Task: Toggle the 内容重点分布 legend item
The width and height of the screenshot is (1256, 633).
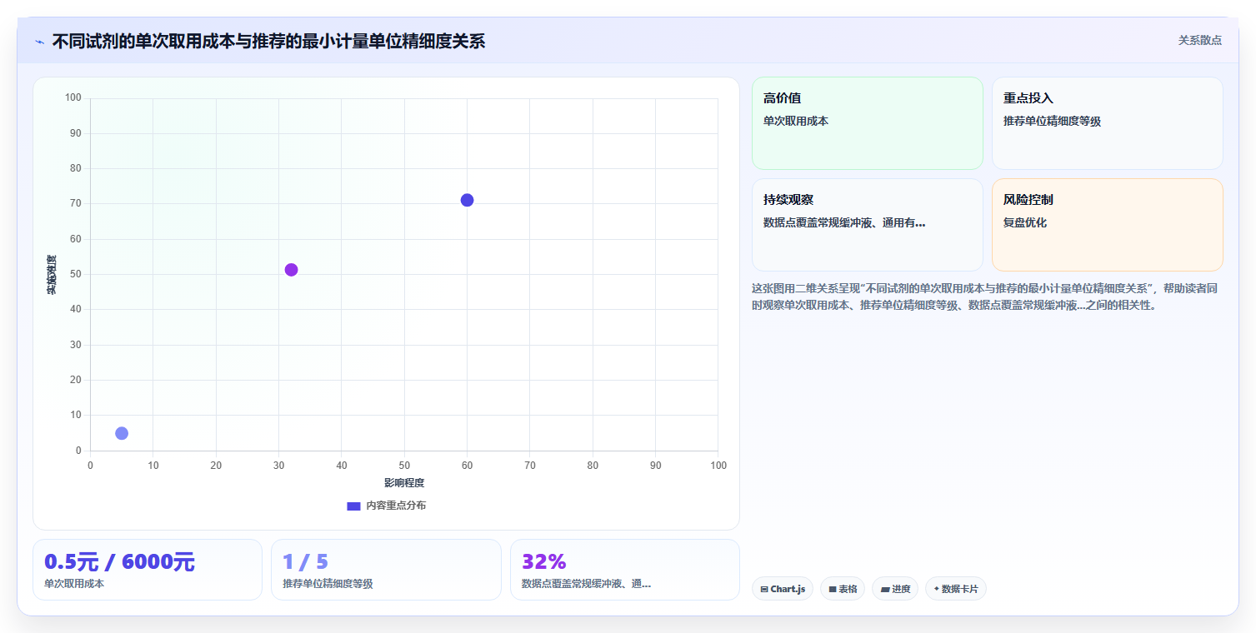Action: click(x=386, y=506)
